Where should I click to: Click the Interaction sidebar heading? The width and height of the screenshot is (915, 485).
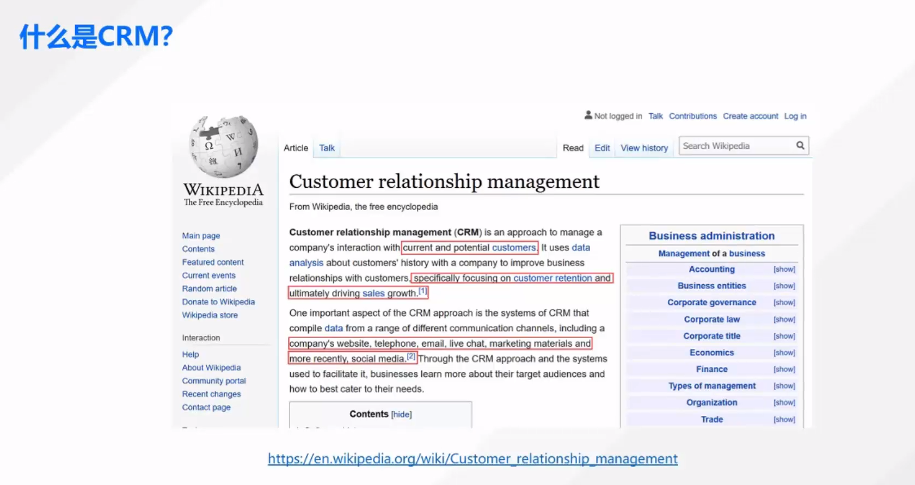coord(201,338)
